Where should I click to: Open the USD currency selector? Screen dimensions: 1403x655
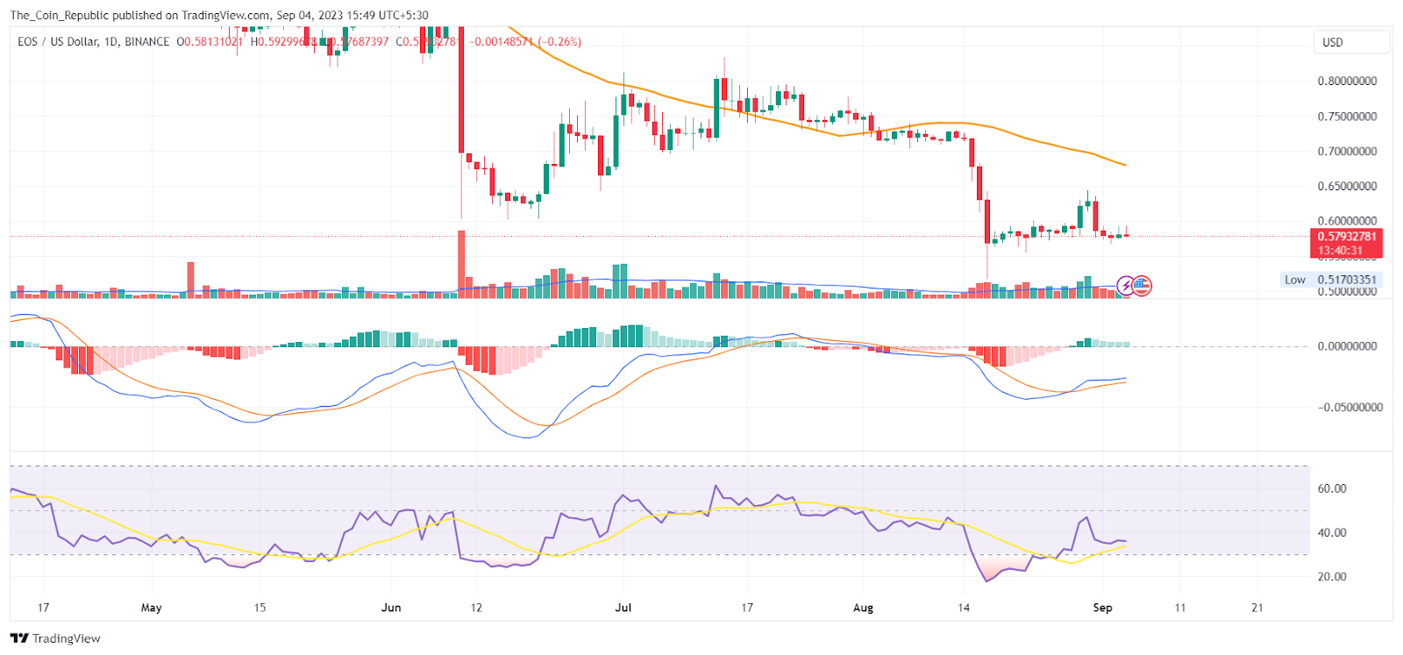point(1351,42)
